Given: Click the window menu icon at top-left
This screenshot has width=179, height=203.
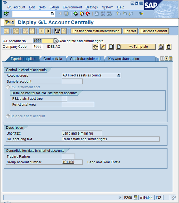Looking at the screenshot, I should (x=5, y=3).
